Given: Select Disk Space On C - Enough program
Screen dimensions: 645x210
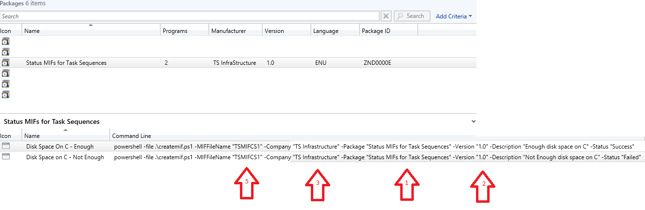Looking at the screenshot, I should pos(60,146).
